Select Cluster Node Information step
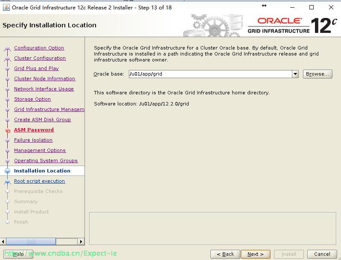This screenshot has width=341, height=260. coord(44,79)
